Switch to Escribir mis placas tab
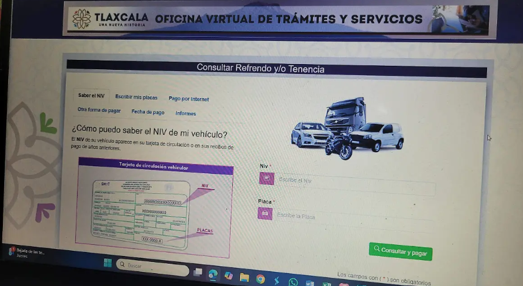Screen dimensions: 523x286 136,97
